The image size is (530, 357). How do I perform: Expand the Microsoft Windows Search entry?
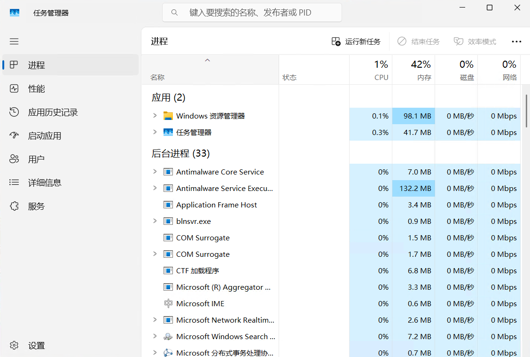coord(155,336)
